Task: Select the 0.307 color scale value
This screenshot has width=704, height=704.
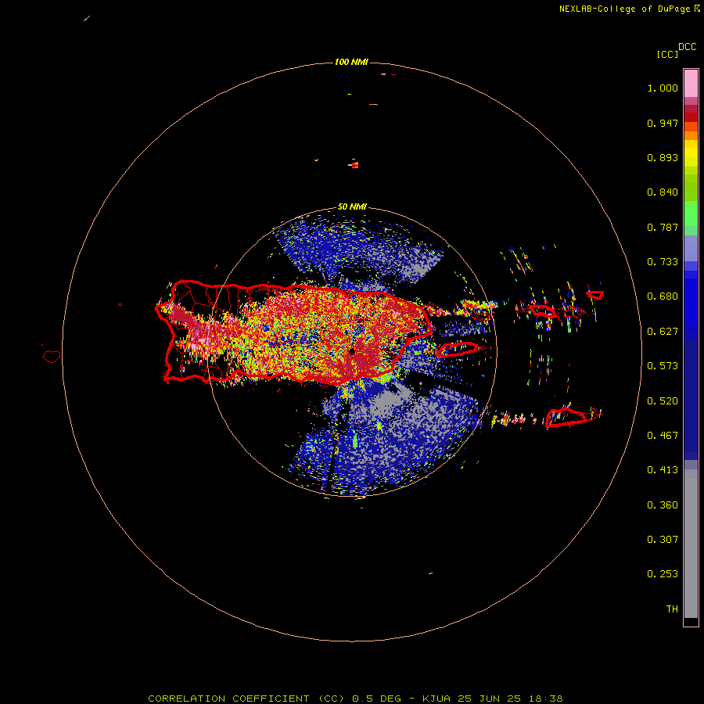Action: click(x=663, y=540)
